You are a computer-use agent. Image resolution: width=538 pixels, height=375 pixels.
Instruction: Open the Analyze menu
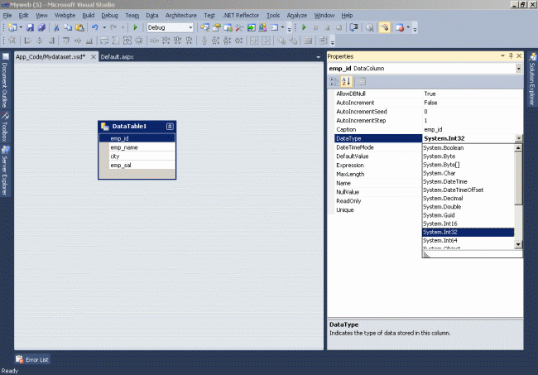[x=297, y=16]
